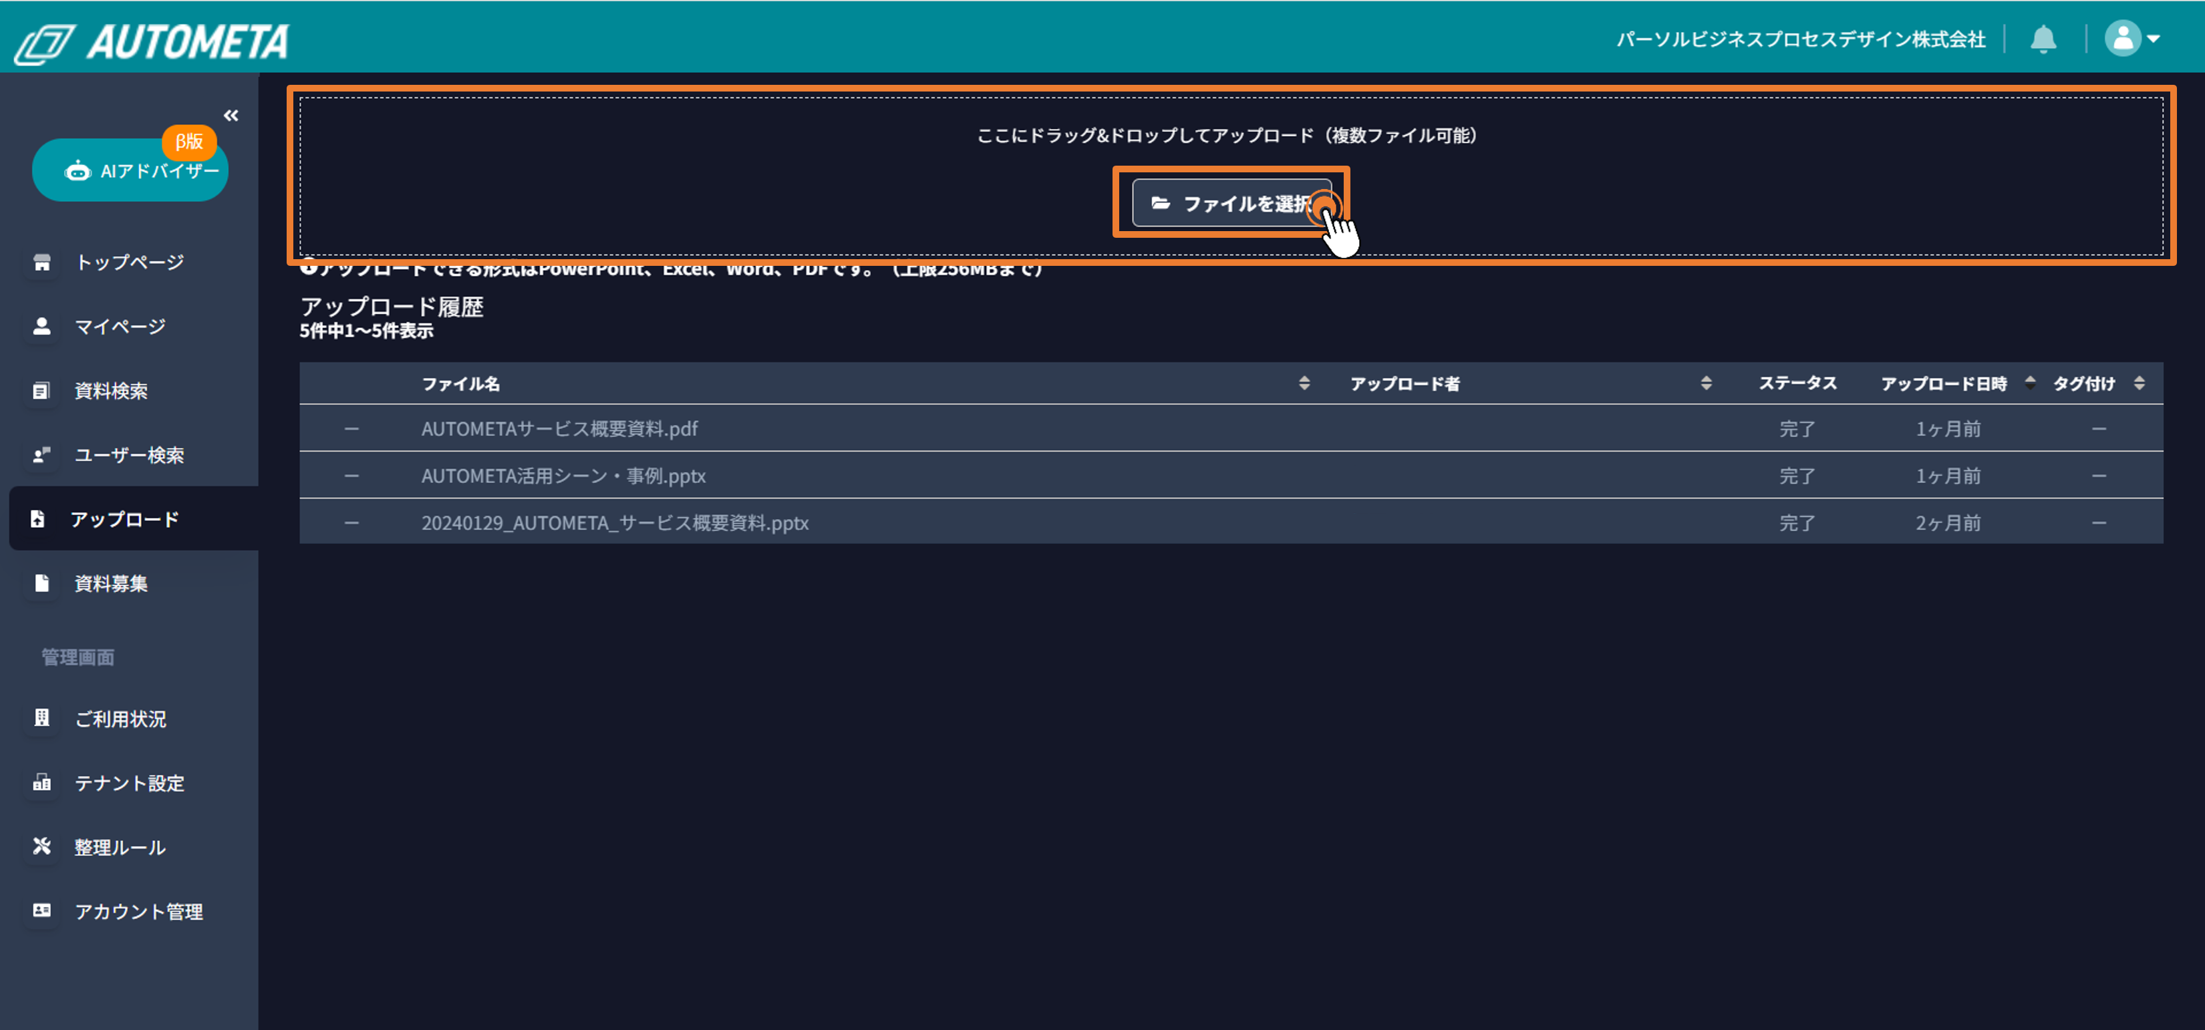Select AUTOMETA活用シーン・事例.pptx file name
Viewport: 2205px width, 1030px height.
pyautogui.click(x=563, y=476)
